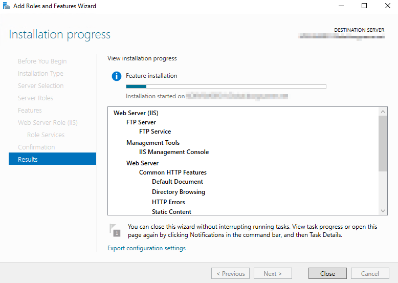
Task: Select the Server Selection step
Action: [x=40, y=86]
